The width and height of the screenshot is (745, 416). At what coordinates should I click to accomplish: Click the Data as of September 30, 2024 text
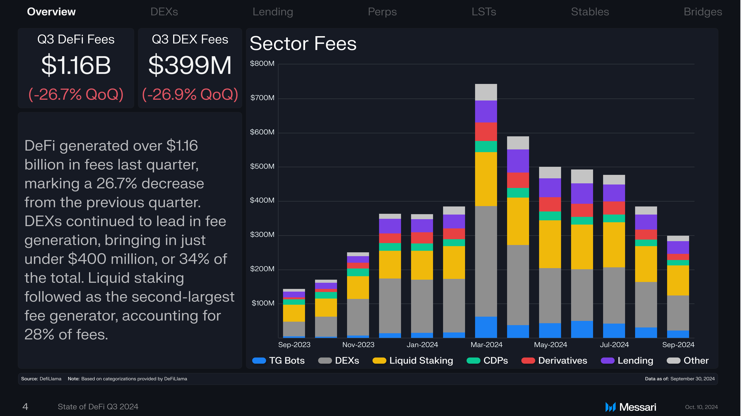point(680,379)
